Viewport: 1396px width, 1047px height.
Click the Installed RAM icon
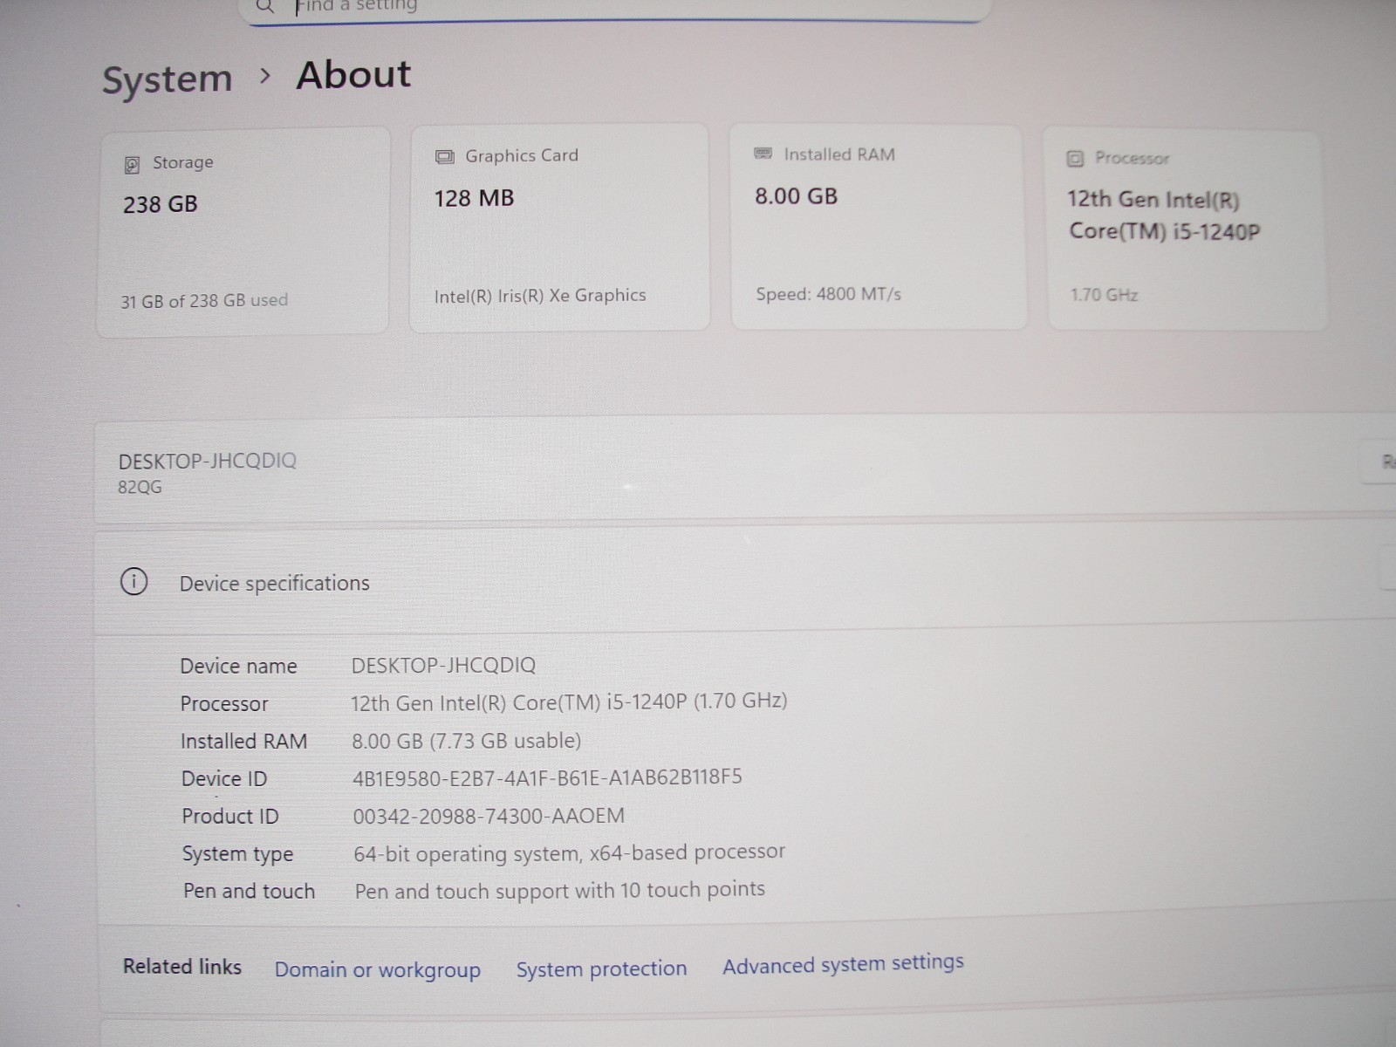point(763,154)
